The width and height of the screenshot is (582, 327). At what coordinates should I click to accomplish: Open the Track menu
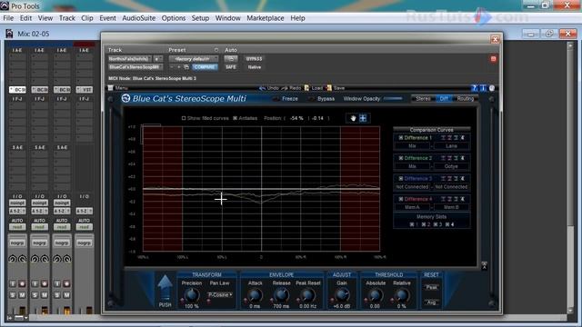[x=67, y=18]
